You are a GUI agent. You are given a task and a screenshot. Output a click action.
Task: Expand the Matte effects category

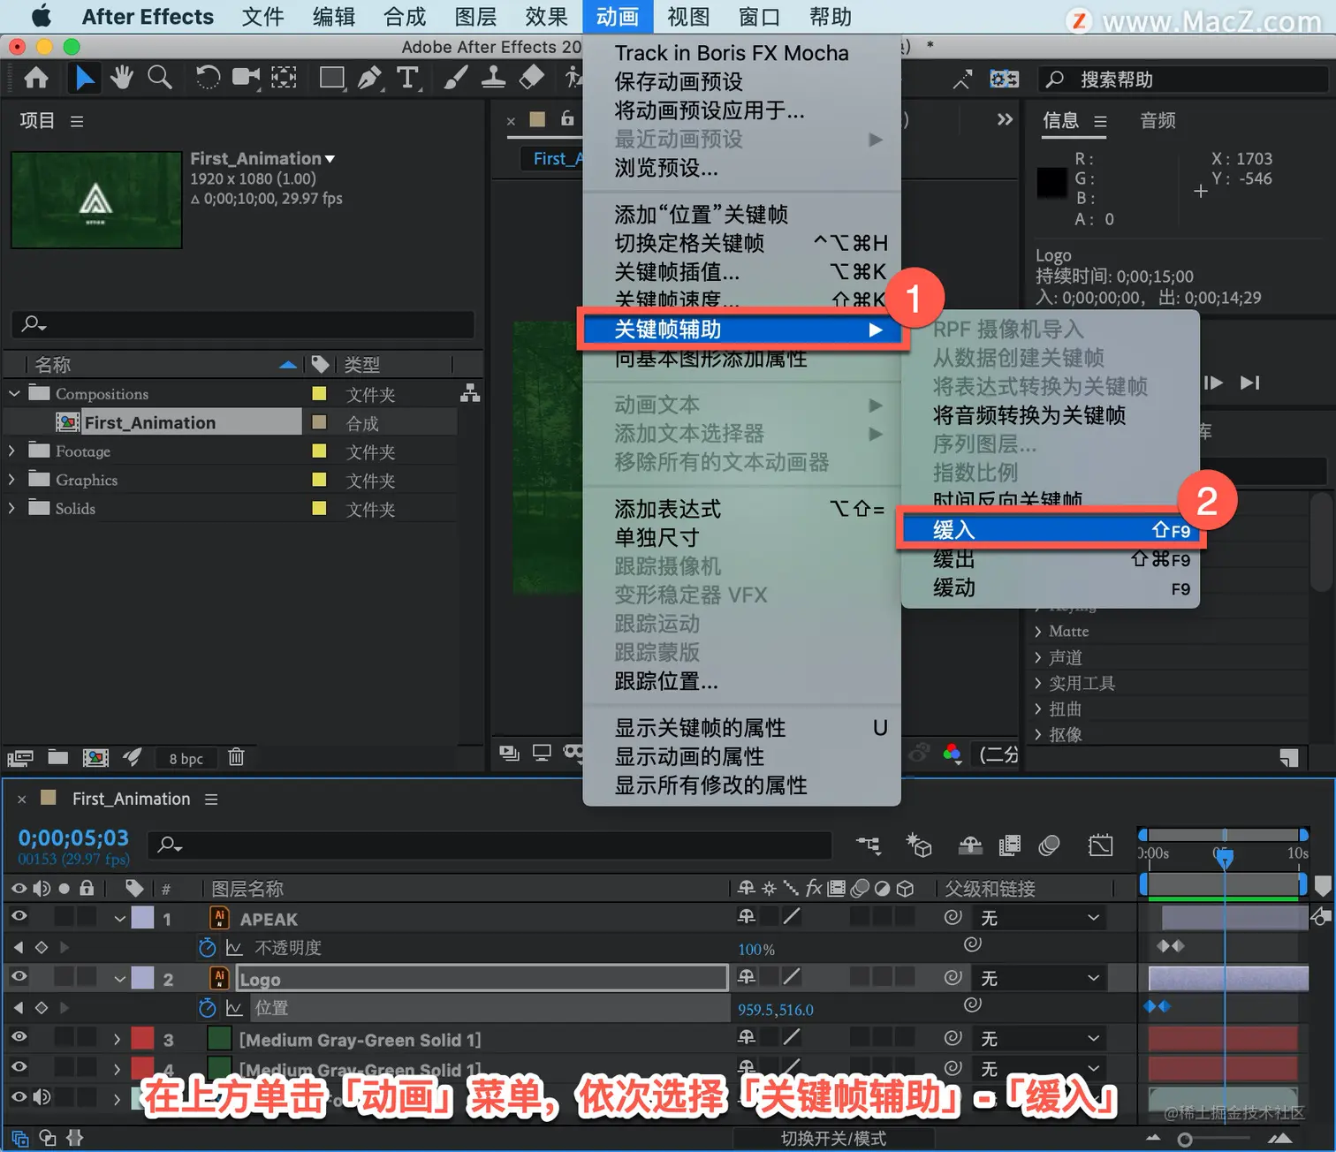[1038, 632]
